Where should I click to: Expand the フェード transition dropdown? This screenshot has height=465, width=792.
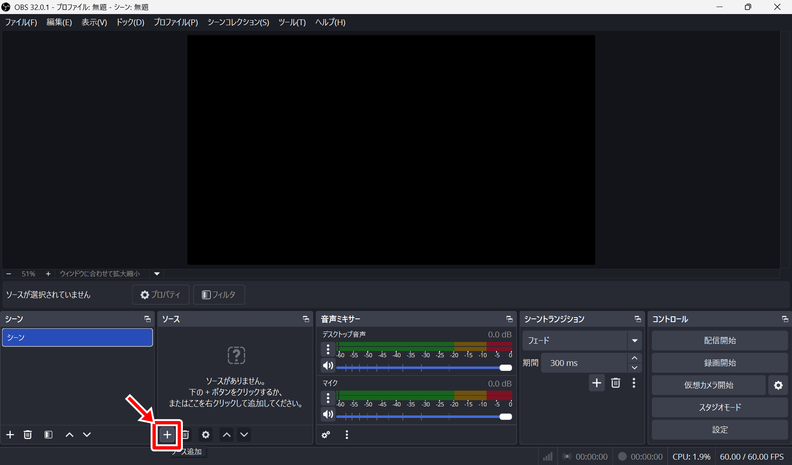click(x=634, y=341)
